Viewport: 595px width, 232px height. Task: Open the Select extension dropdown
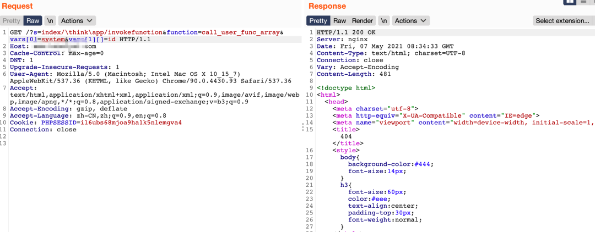tap(562, 21)
